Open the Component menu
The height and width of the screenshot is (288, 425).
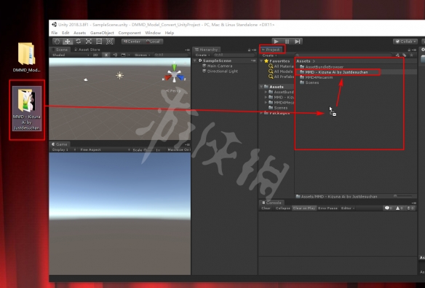point(130,33)
